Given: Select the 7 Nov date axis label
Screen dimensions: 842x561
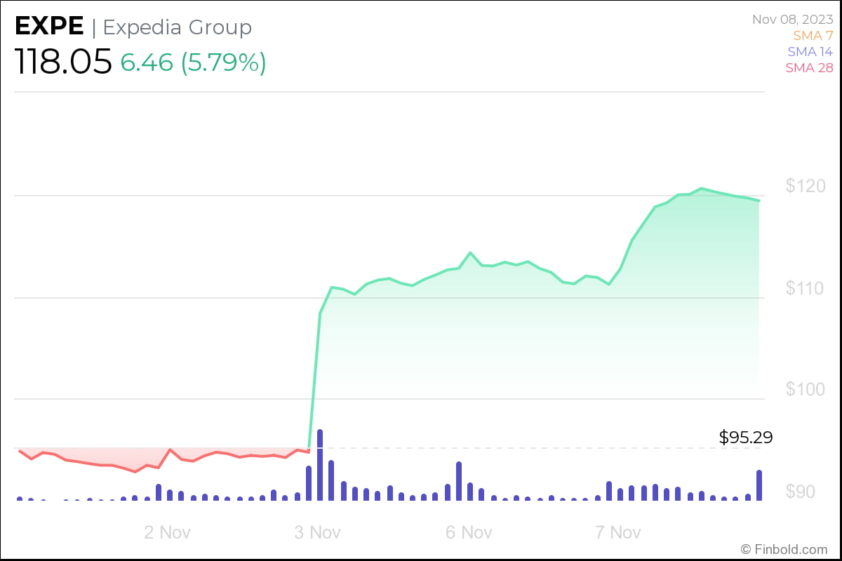Looking at the screenshot, I should pyautogui.click(x=618, y=532).
